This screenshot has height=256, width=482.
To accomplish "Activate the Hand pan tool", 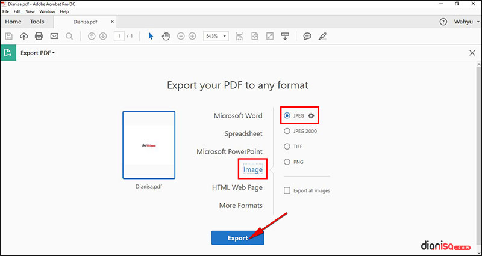I will point(166,36).
